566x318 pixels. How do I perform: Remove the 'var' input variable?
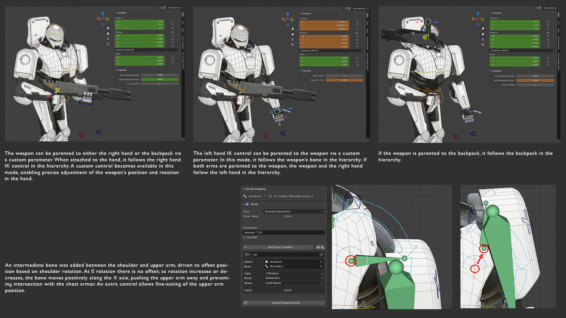[x=321, y=254]
